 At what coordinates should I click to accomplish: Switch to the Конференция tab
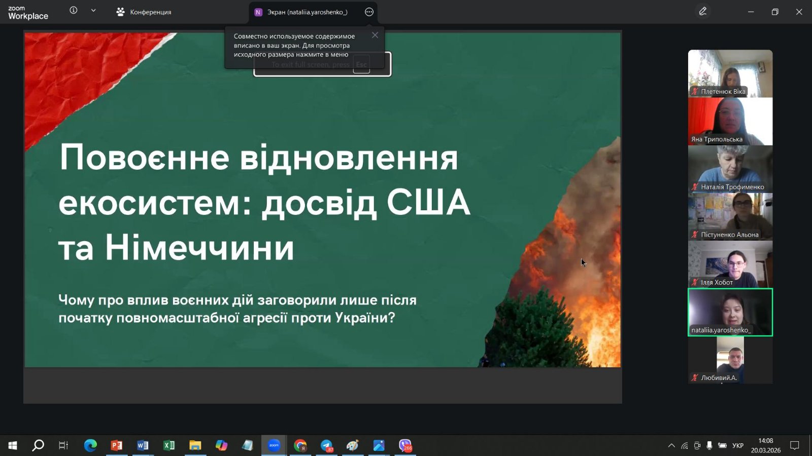pos(144,12)
